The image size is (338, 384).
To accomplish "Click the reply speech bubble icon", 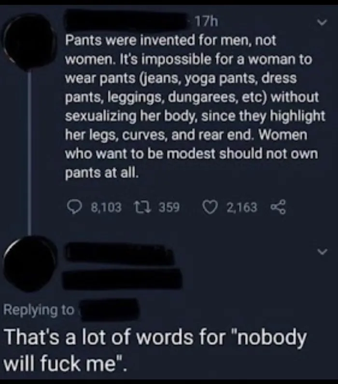I will pos(74,207).
